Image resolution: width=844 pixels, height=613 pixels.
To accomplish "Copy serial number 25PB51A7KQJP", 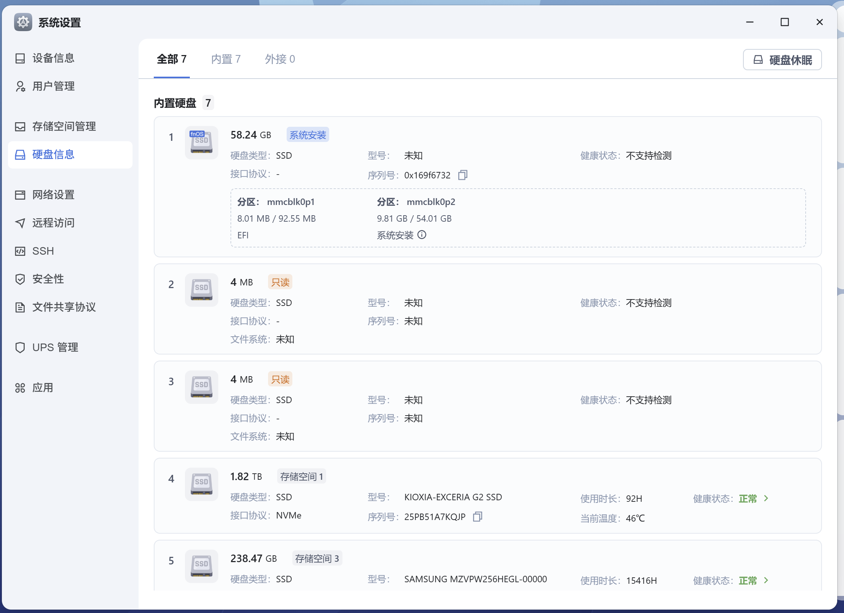I will point(477,517).
